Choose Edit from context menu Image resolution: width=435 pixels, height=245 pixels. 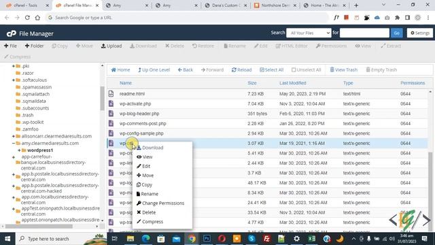[x=143, y=166]
